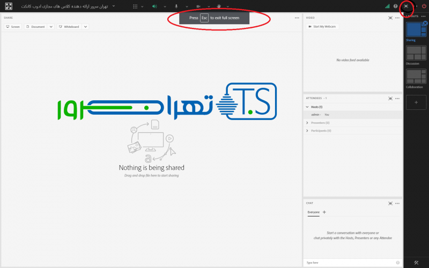Expand the Presenters group

pos(307,123)
